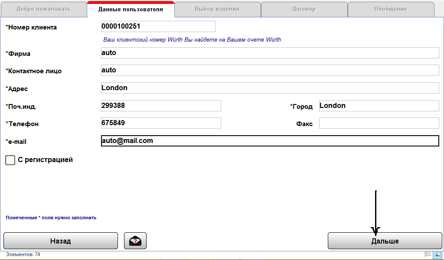Select the 'Данные пользователя' tab
This screenshot has height=260, width=444.
[131, 9]
